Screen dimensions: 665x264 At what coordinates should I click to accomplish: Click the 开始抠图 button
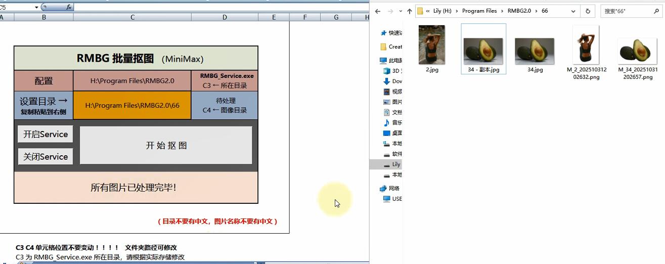point(166,145)
